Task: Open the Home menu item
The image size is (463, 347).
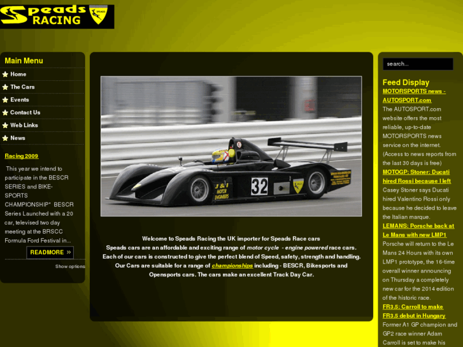Action: coord(18,74)
